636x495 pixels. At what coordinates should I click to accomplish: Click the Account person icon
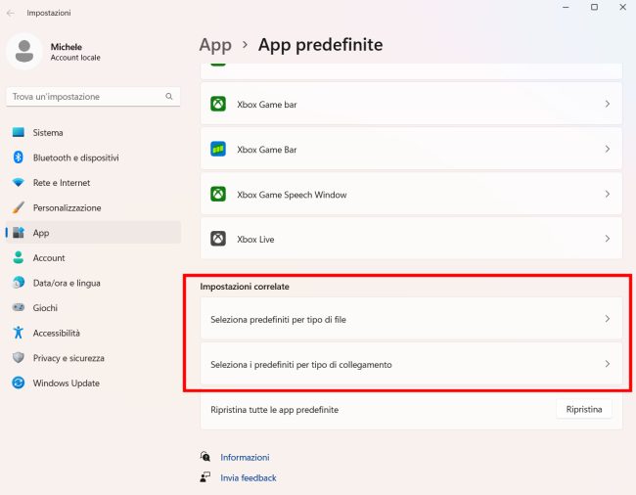19,257
